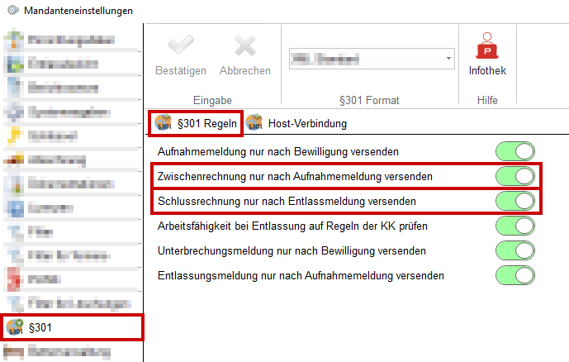
Task: Switch off Arbeitsfähigkeit bei Entlassung prüfen
Action: tap(515, 226)
